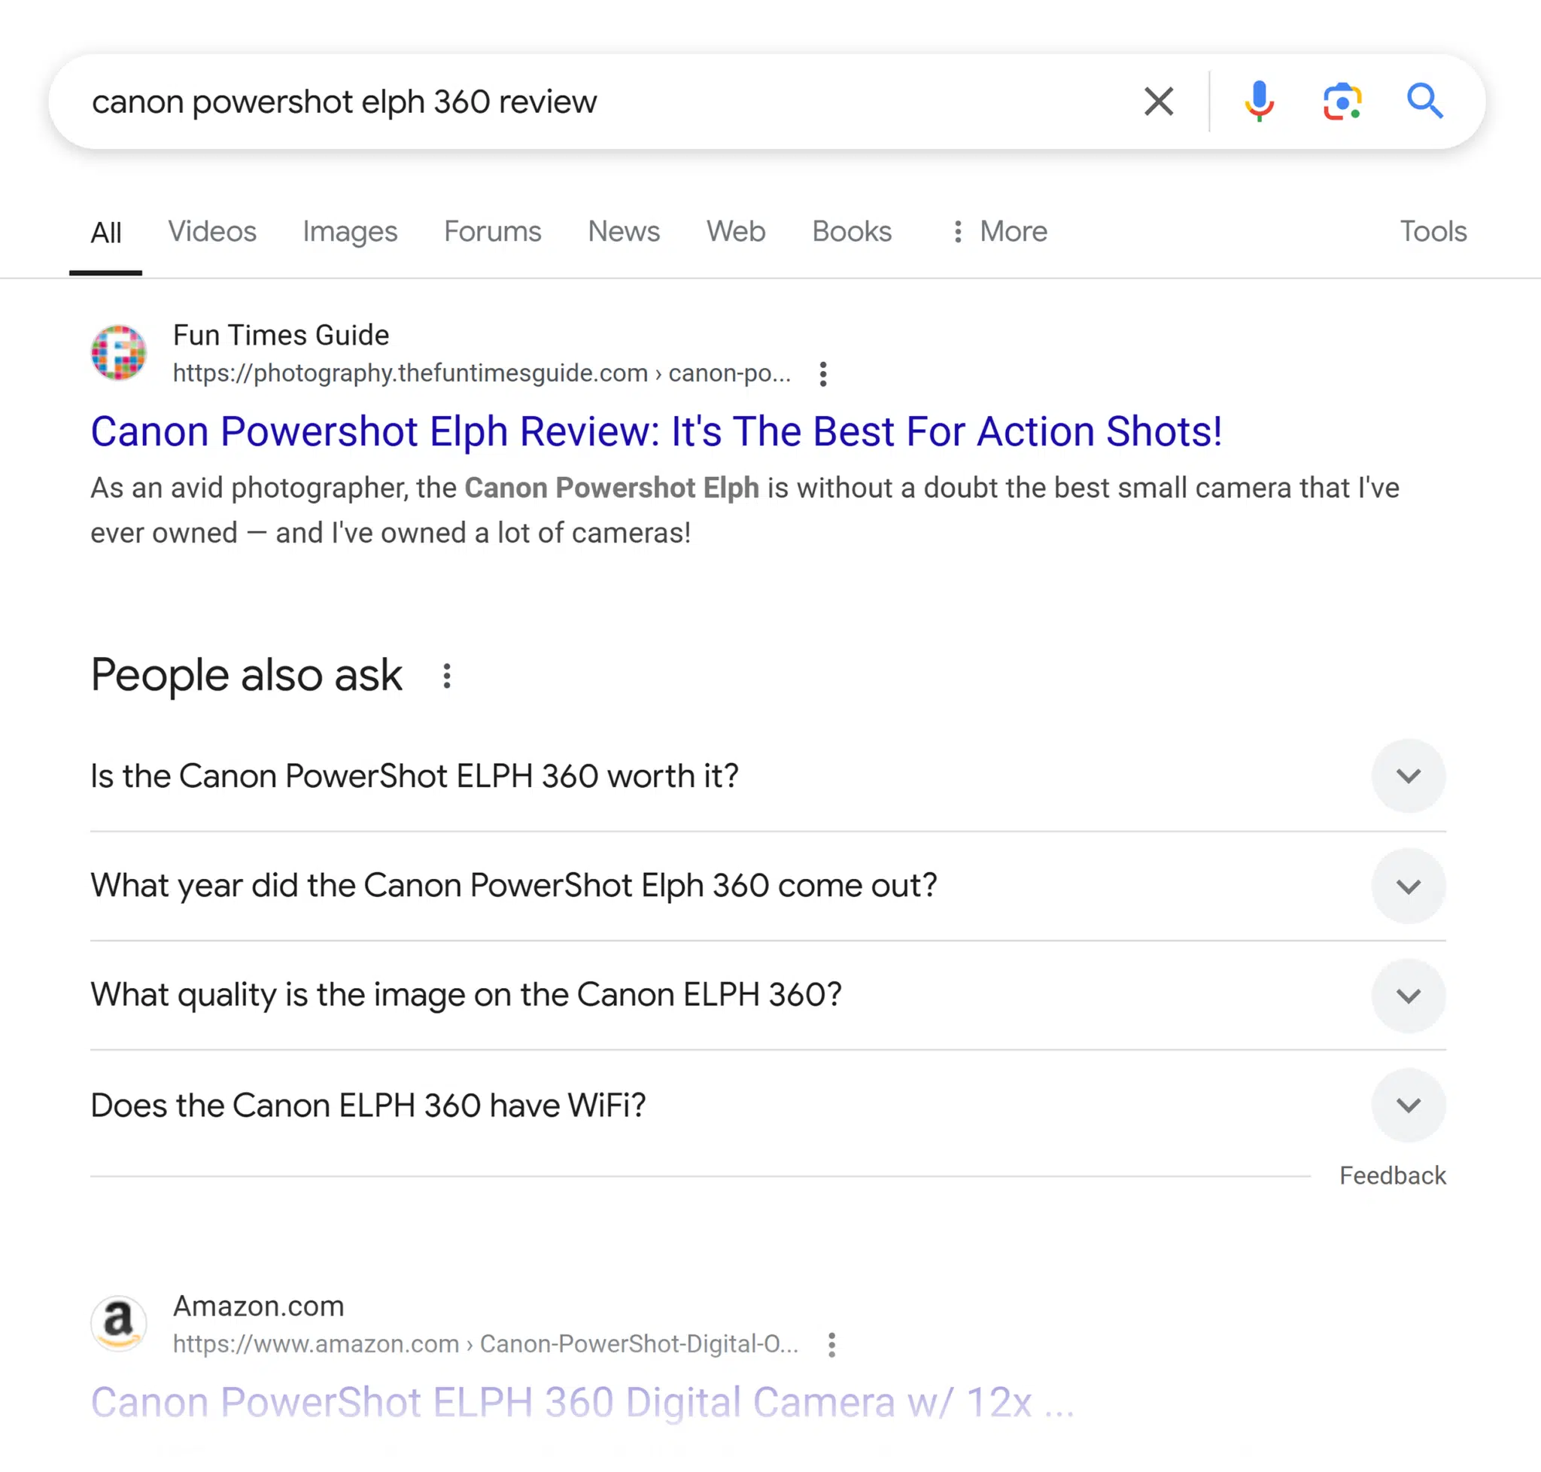Click the Google Search microphone icon

[x=1260, y=100]
